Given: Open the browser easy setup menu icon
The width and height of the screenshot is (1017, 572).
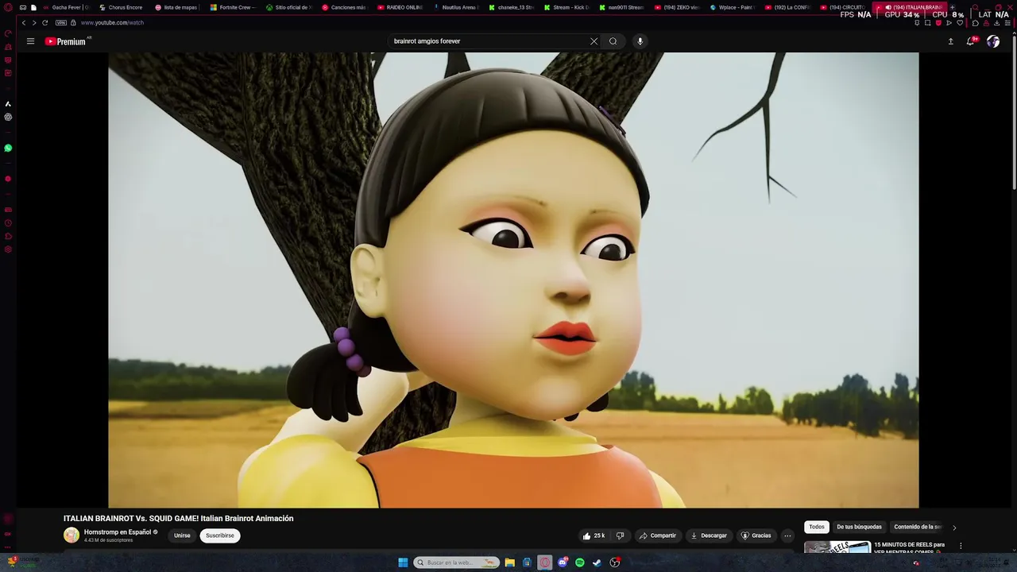Looking at the screenshot, I should tap(1007, 22).
